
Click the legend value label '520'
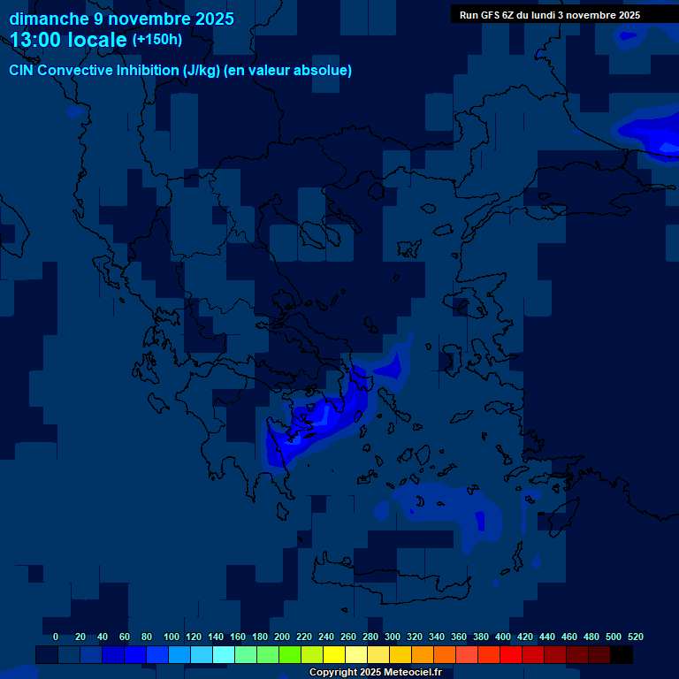coord(635,637)
